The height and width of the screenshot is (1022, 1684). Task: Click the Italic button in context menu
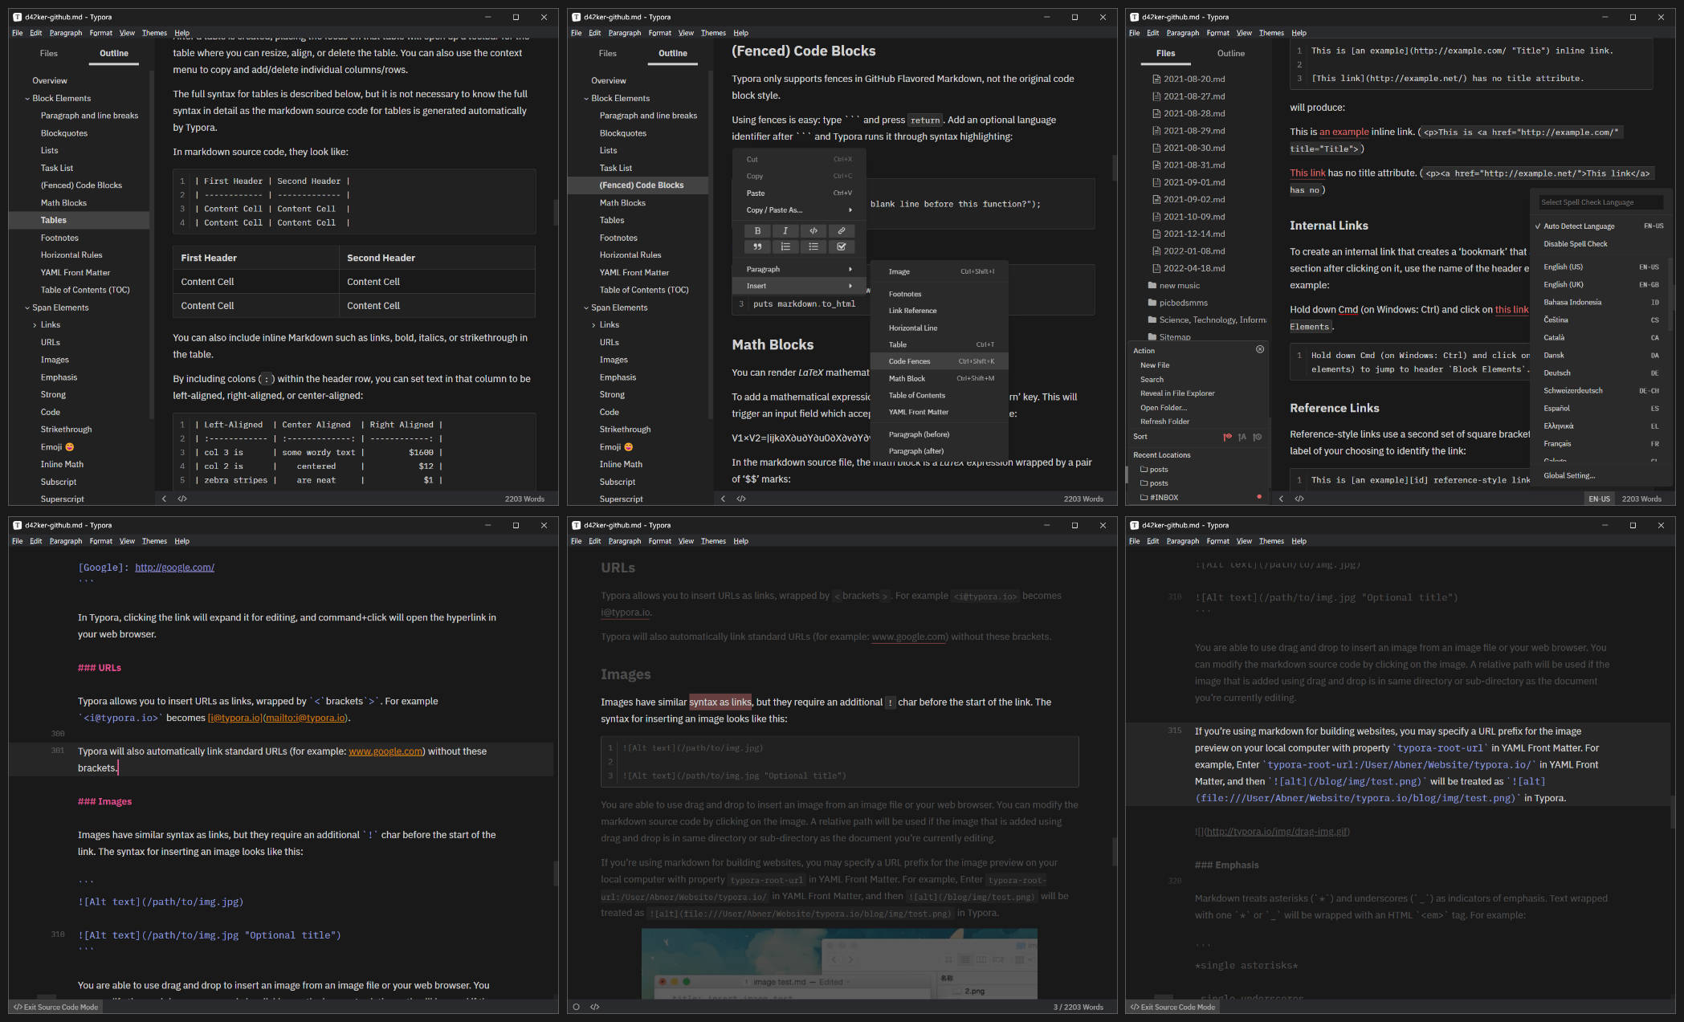pos(785,230)
